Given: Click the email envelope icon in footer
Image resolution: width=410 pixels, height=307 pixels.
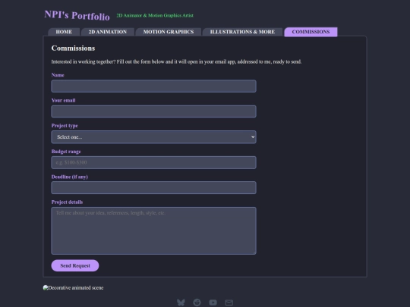Looking at the screenshot, I should (229, 302).
